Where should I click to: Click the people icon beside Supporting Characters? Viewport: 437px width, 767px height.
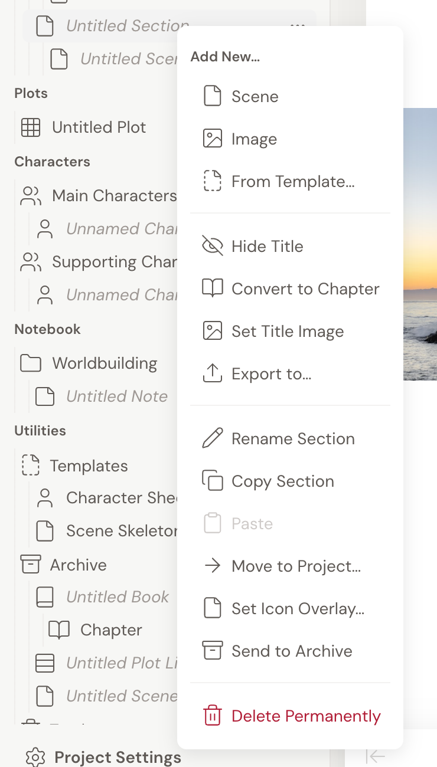[x=31, y=262]
